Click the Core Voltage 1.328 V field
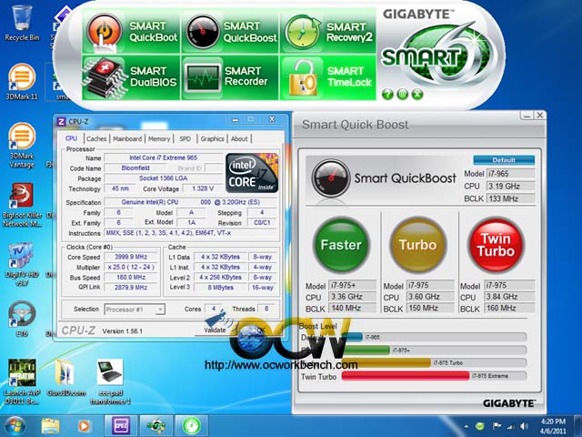The image size is (582, 437). 203,188
